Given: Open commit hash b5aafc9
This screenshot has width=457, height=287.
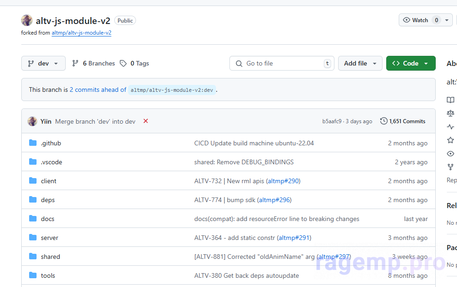Looking at the screenshot, I should [332, 121].
